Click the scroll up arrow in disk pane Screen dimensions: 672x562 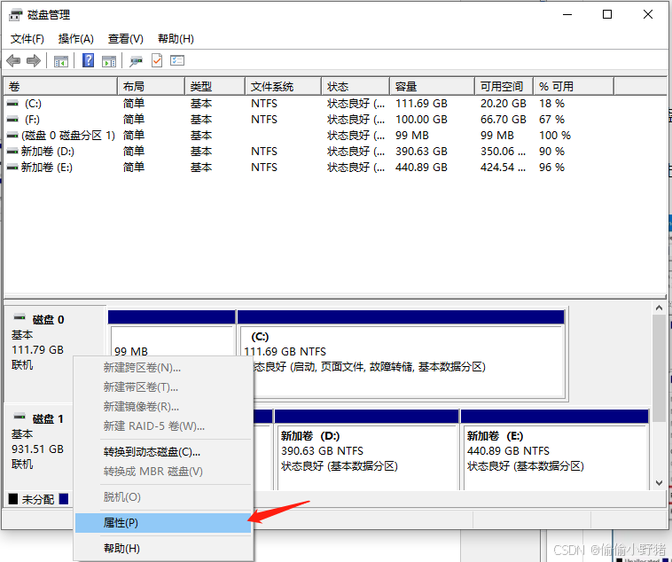(x=659, y=308)
